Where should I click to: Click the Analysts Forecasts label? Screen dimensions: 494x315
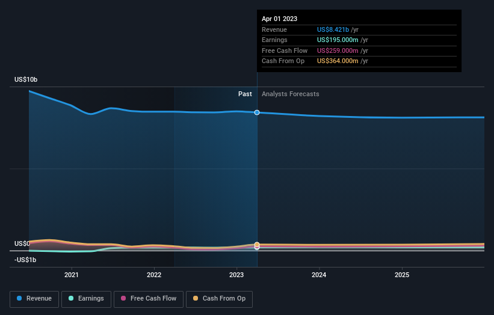tap(291, 94)
